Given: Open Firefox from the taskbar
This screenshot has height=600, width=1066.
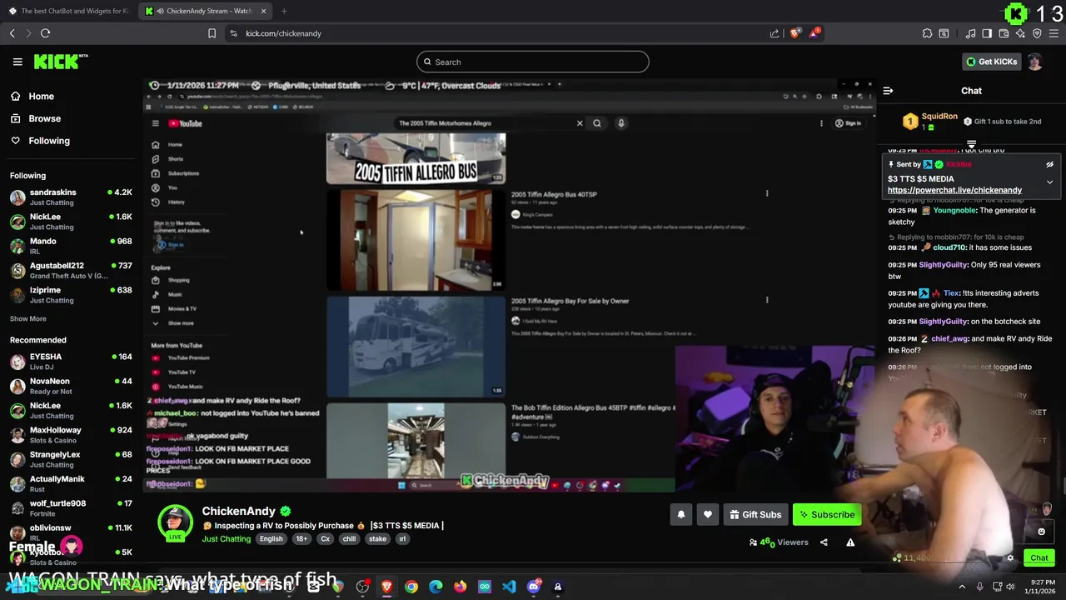Looking at the screenshot, I should pyautogui.click(x=460, y=587).
